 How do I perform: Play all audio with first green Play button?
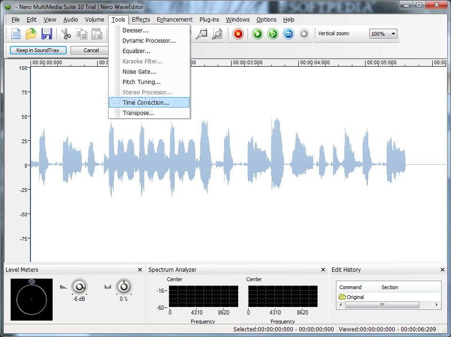(257, 34)
